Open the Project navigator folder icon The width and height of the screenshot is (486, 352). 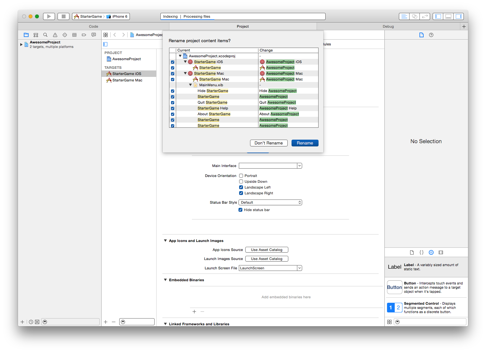(26, 35)
